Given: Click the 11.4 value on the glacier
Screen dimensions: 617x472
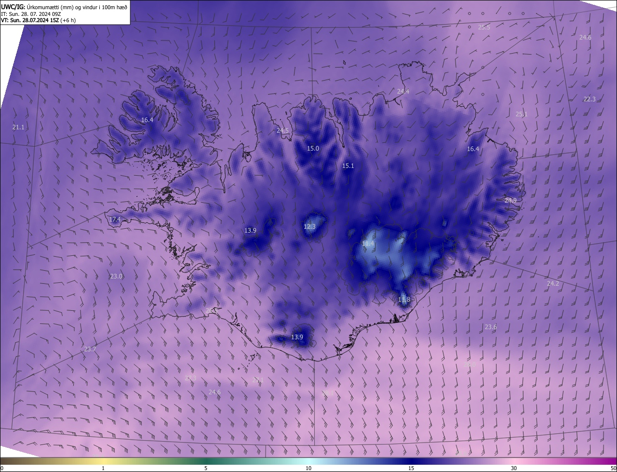Looking at the screenshot, I should coord(368,244).
